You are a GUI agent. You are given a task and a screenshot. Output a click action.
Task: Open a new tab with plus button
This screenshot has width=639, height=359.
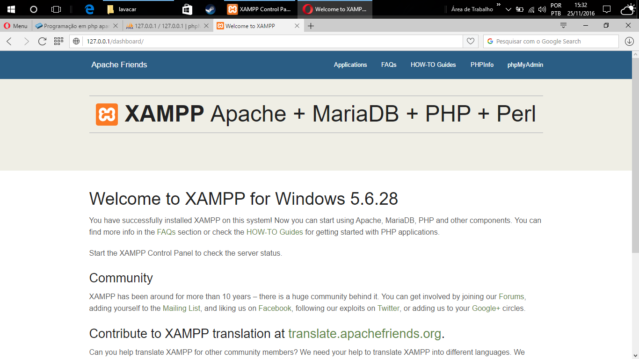pyautogui.click(x=311, y=26)
